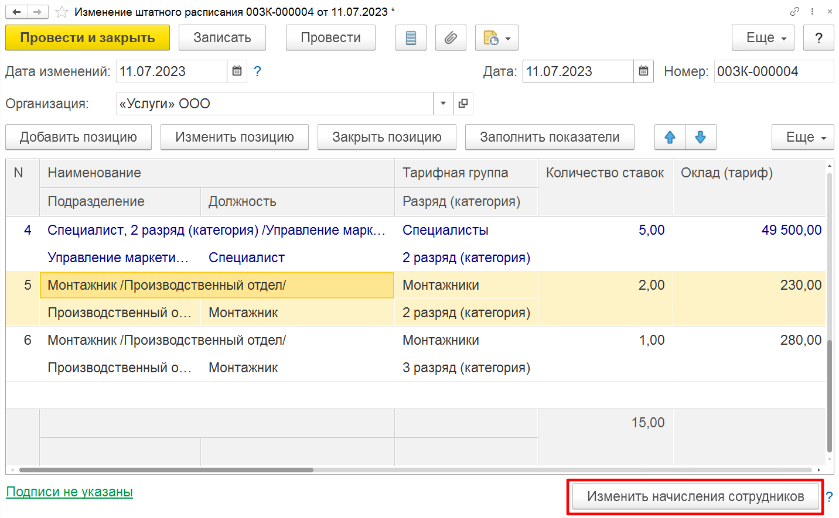Select row 6 Монтажник /Производственный отдел/ cell

[x=217, y=341]
